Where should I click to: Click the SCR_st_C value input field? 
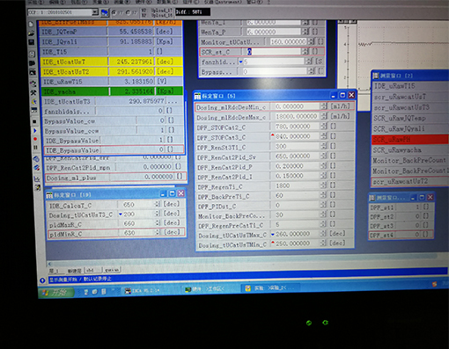click(x=273, y=52)
